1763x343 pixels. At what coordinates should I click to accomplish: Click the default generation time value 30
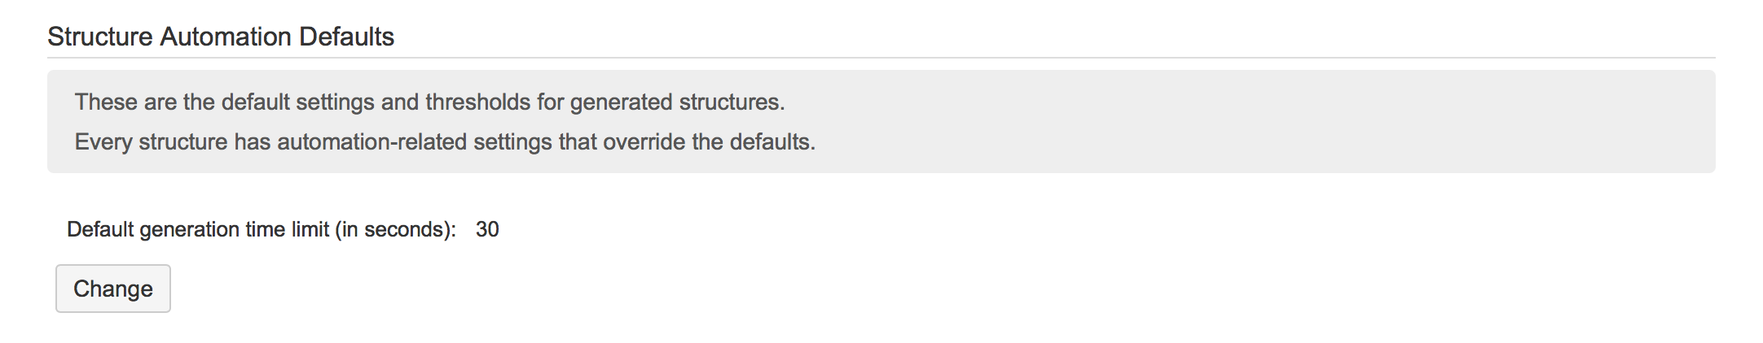coord(487,229)
